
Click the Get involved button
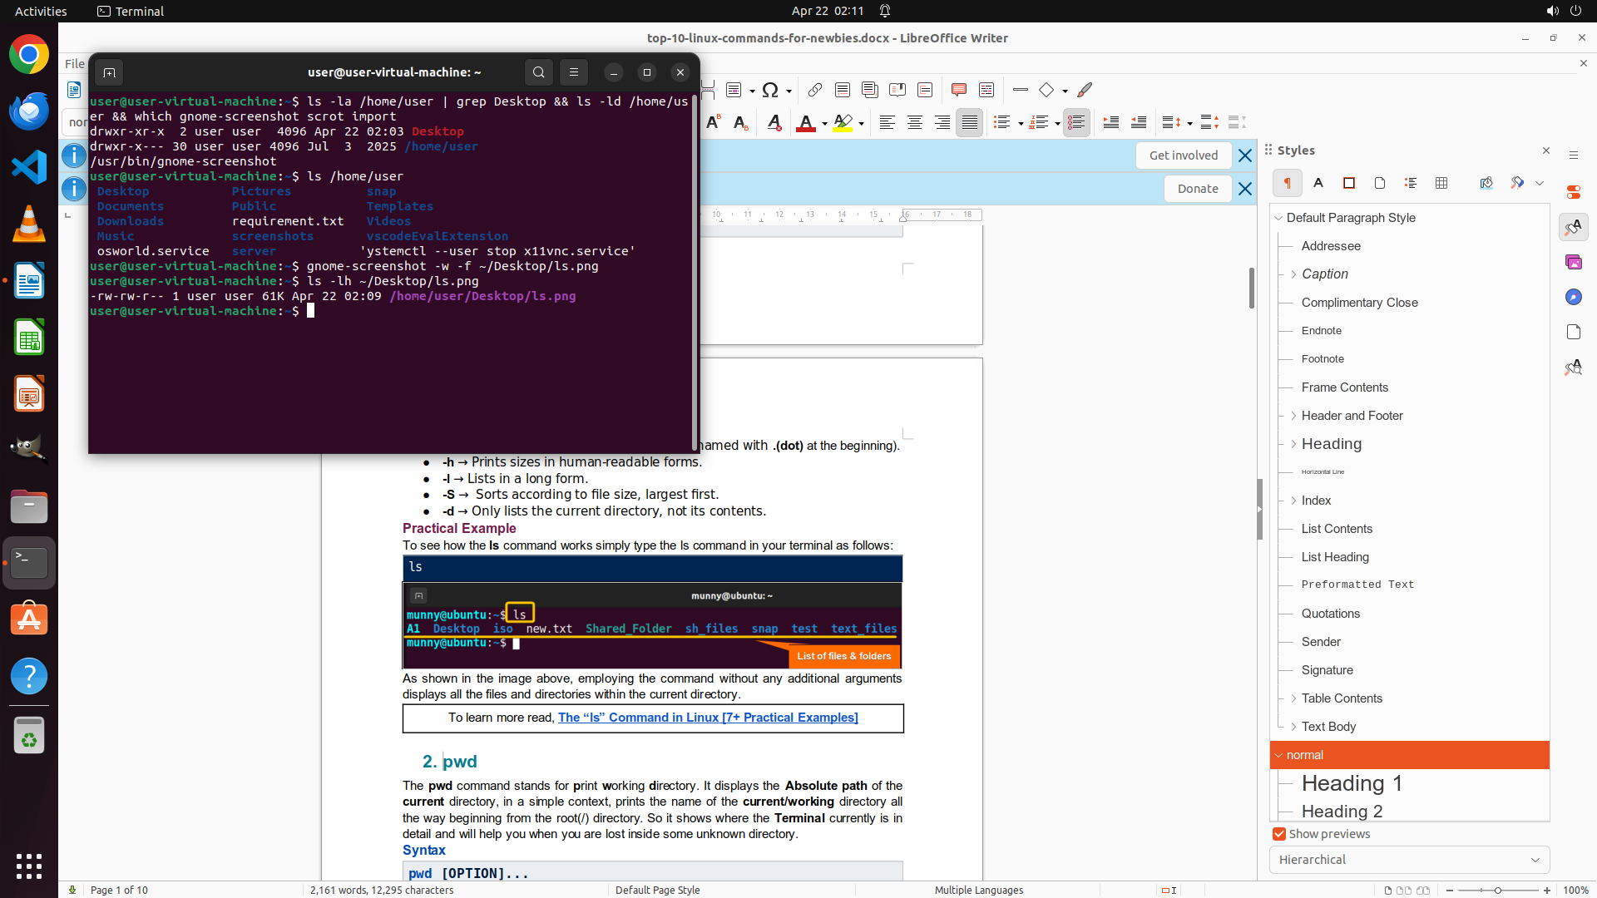click(1183, 155)
